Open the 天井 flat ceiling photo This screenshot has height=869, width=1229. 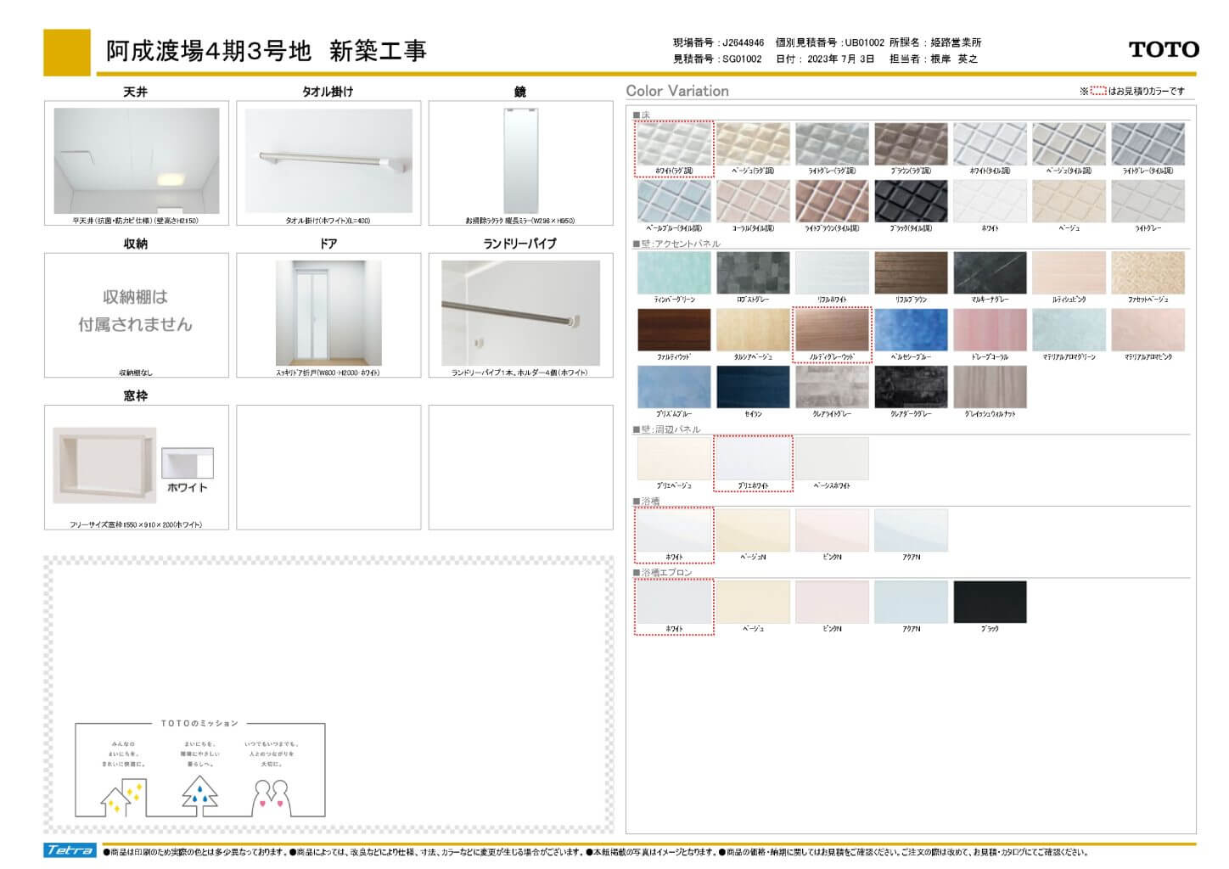137,160
